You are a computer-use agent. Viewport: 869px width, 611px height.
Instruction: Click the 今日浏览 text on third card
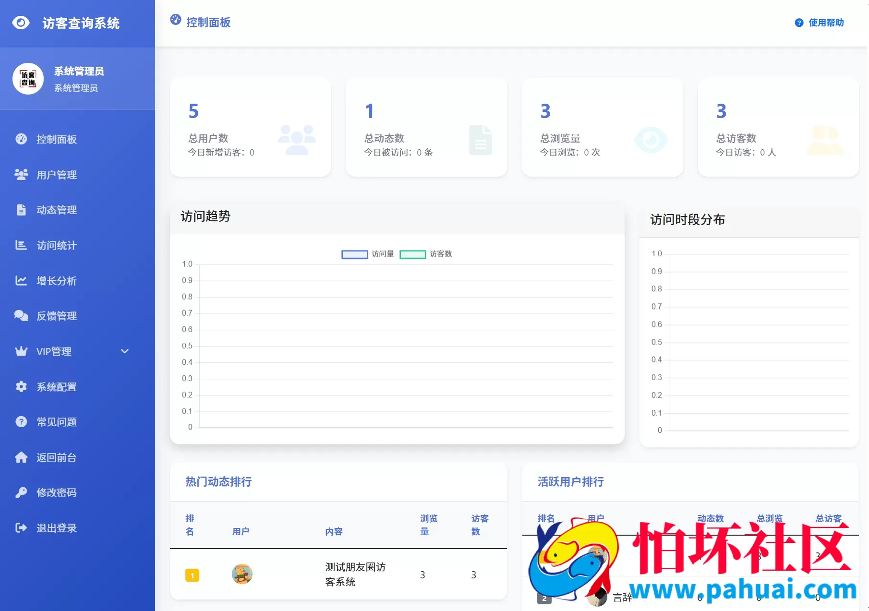[x=570, y=152]
